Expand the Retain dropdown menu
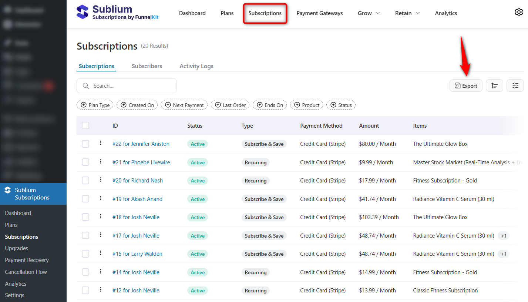The height and width of the screenshot is (302, 528). [407, 13]
